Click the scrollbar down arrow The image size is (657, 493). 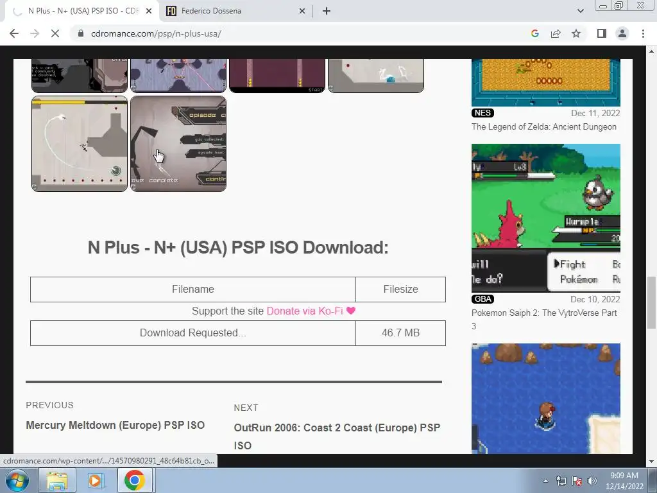(x=651, y=462)
